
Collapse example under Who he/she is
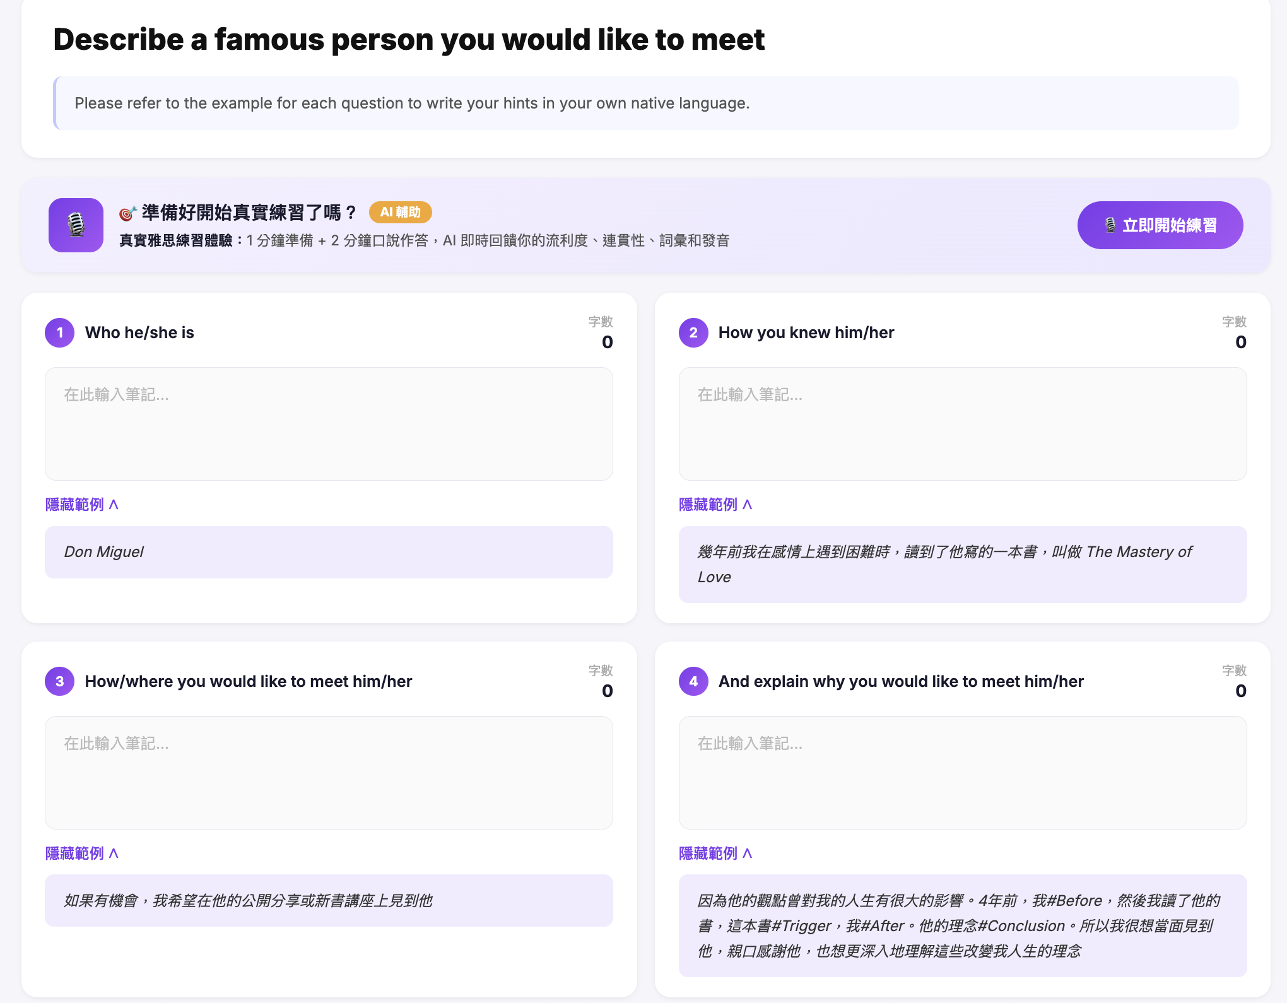click(82, 505)
